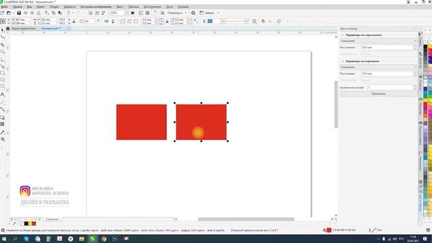Click the Page 1 (Страница 1) tab
The height and width of the screenshot is (243, 432).
(53, 219)
